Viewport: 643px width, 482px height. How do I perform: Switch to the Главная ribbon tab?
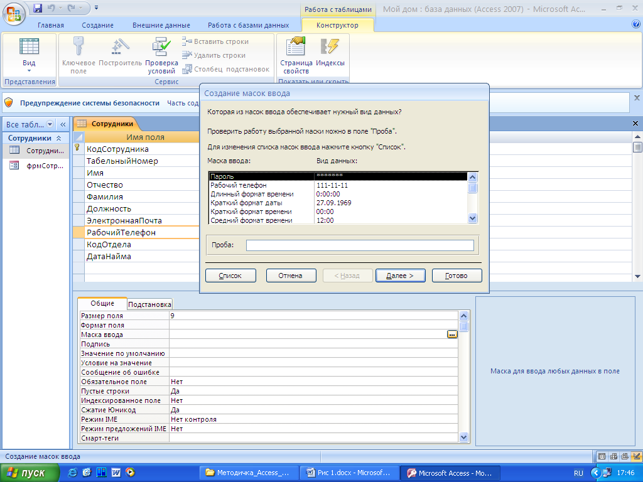(51, 25)
